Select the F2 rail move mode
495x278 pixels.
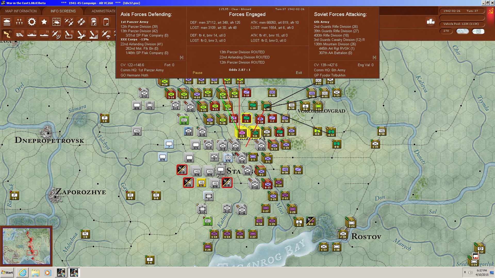tap(19, 34)
